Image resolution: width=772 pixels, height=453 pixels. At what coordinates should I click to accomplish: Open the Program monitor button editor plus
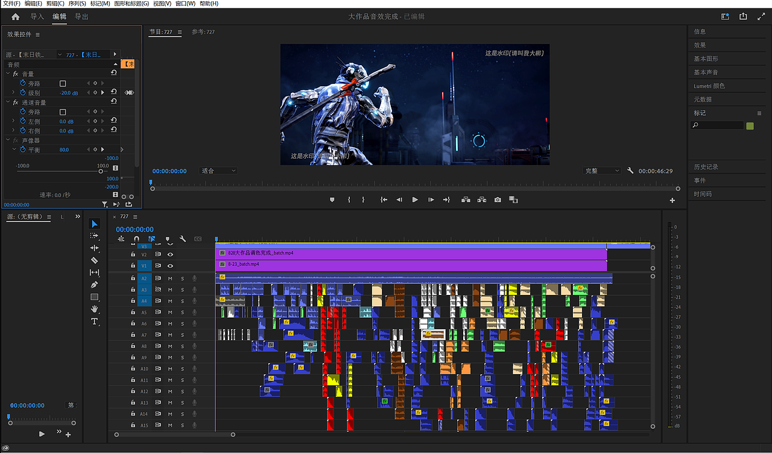(672, 200)
